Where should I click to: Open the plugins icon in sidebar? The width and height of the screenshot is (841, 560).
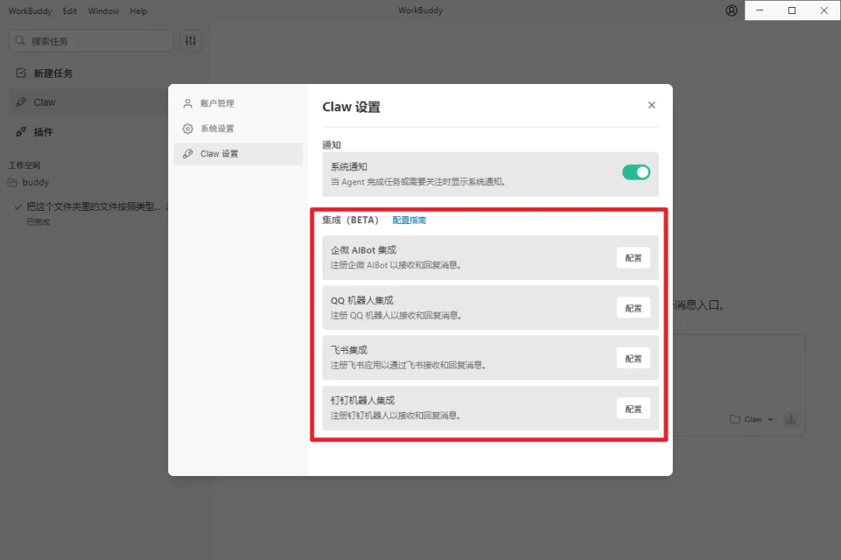(21, 132)
